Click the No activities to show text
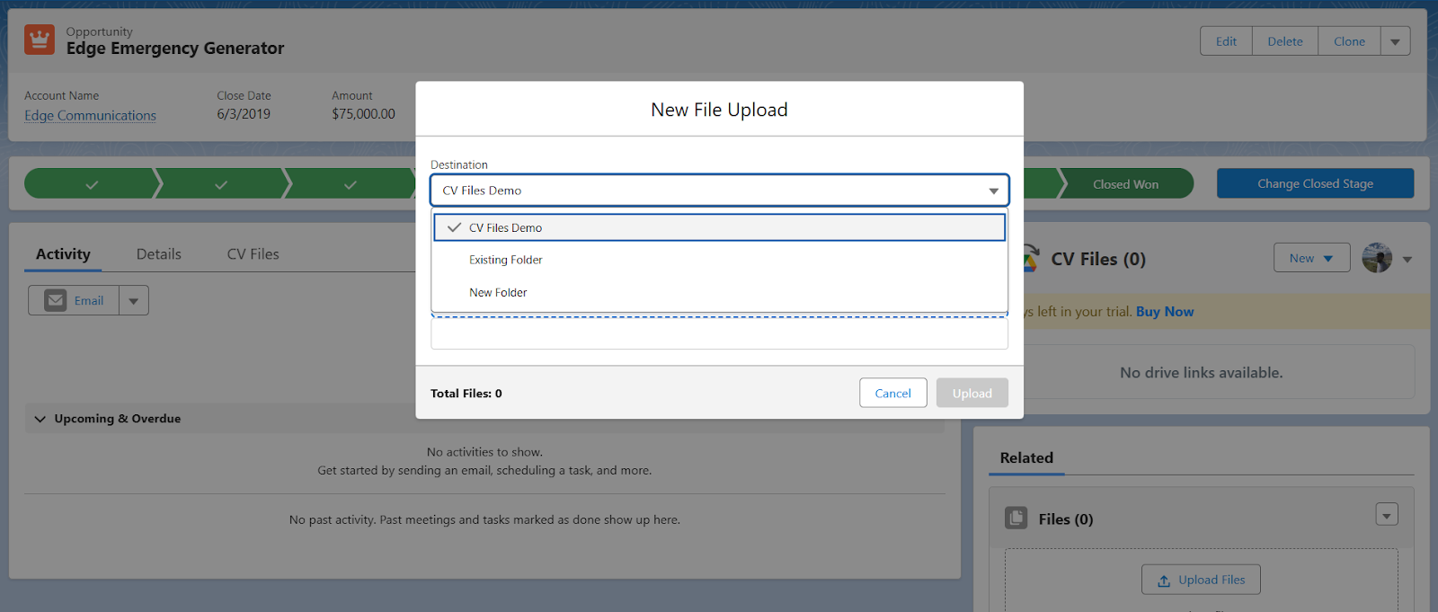This screenshot has width=1438, height=612. point(484,452)
